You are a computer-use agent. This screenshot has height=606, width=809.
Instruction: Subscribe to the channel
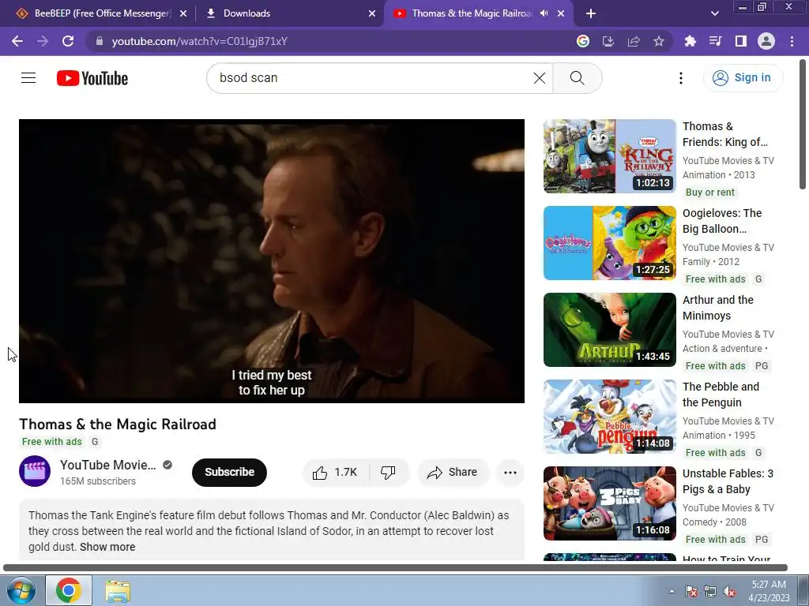point(229,472)
